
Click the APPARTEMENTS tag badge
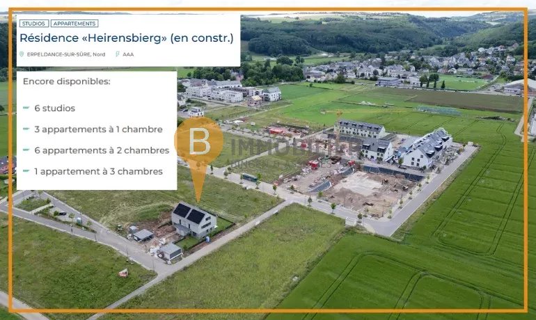point(74,24)
